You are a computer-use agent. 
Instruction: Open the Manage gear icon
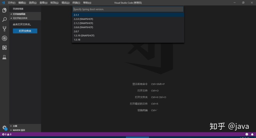tap(4, 128)
